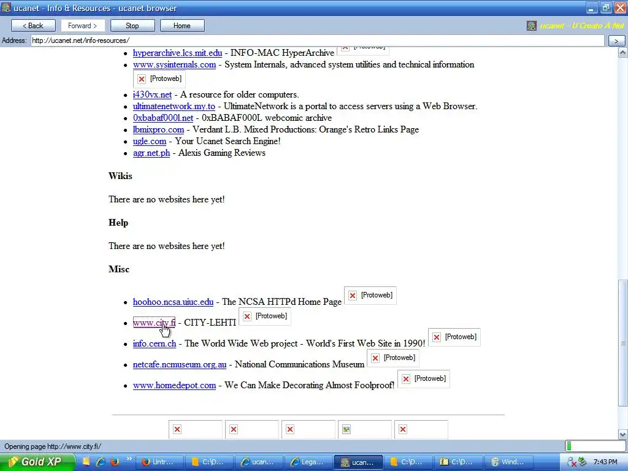628x471 pixels.
Task: Click the Back navigation button
Action: (33, 26)
